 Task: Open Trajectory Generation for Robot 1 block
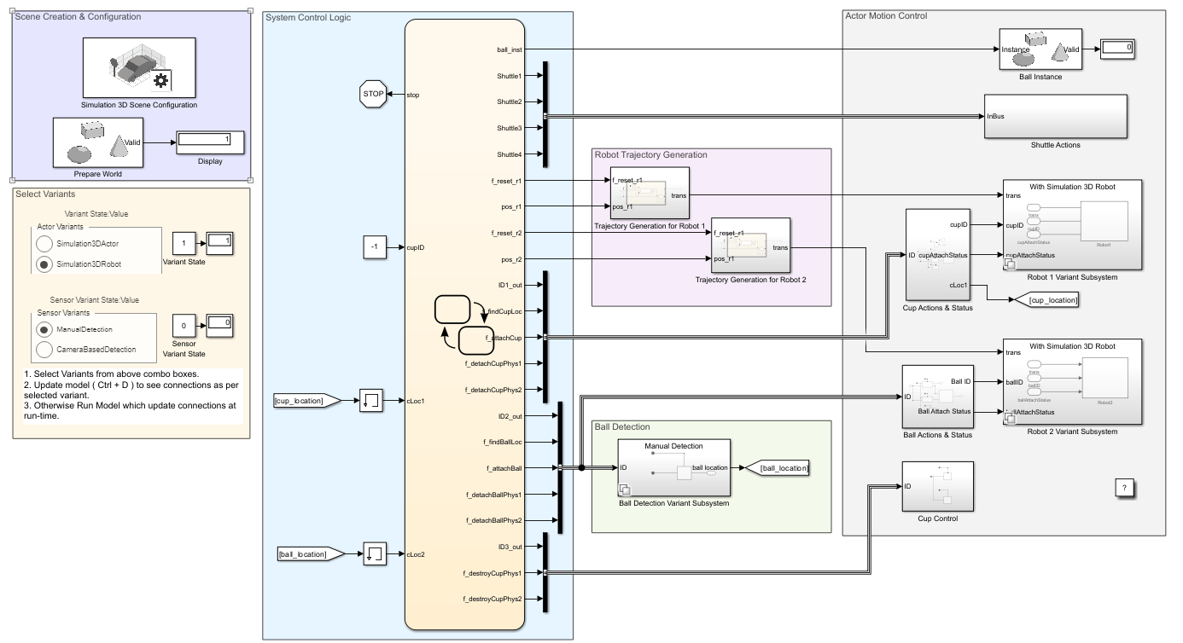pos(649,194)
